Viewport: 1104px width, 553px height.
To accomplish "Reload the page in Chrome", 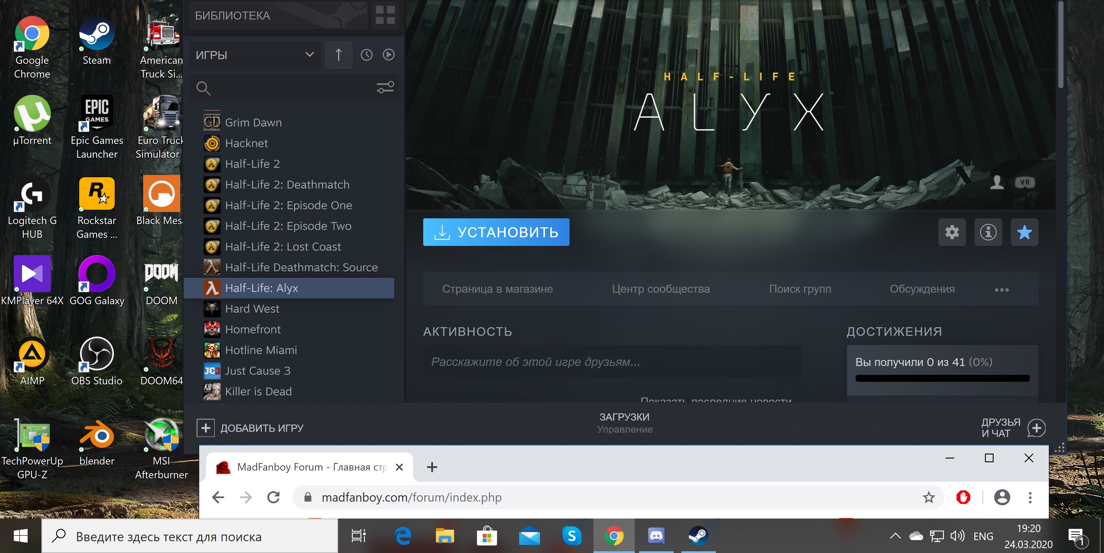I will click(x=273, y=497).
